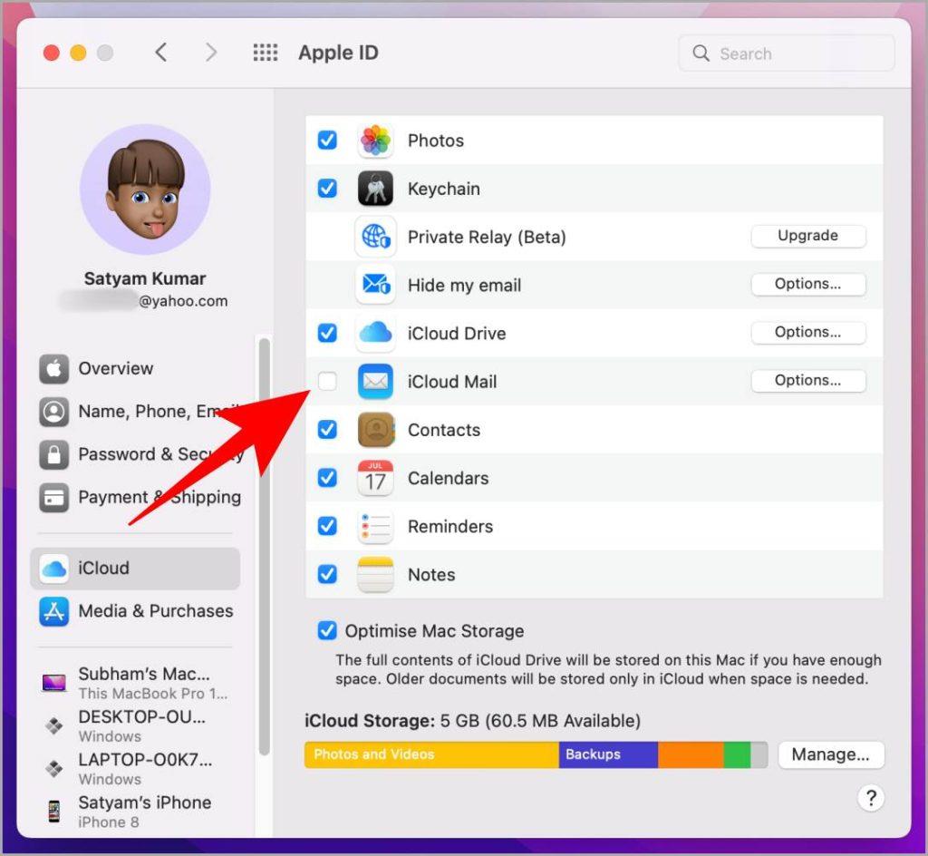Screen dimensions: 928x856
Task: Toggle the Notes checkbox
Action: pyautogui.click(x=327, y=574)
